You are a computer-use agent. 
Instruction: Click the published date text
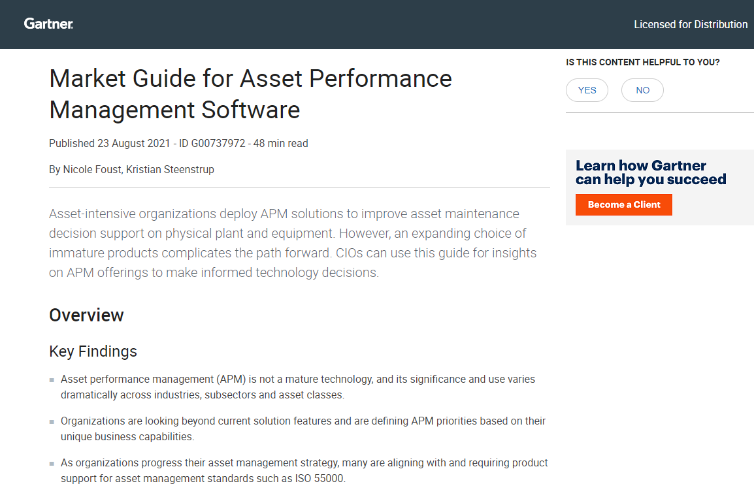click(x=109, y=143)
